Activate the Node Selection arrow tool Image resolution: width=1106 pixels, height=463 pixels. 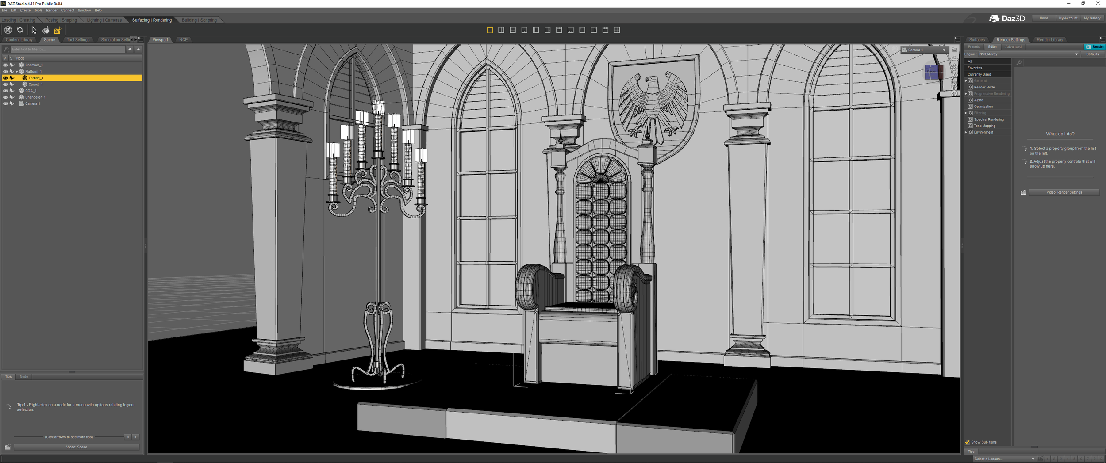click(34, 30)
